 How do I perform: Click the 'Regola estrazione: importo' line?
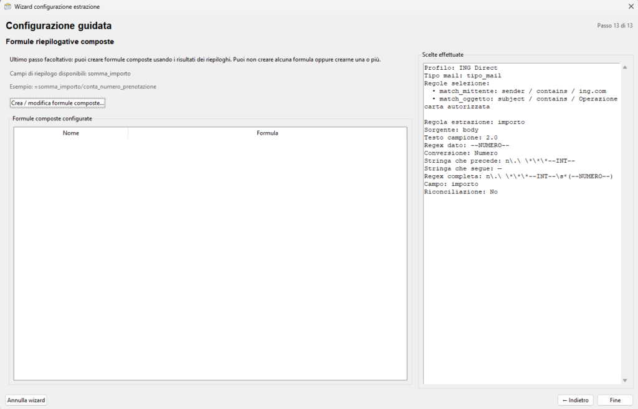click(x=474, y=122)
